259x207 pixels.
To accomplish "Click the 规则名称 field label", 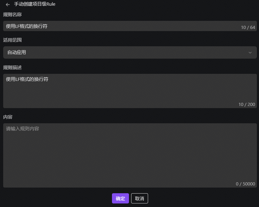I will [12, 14].
